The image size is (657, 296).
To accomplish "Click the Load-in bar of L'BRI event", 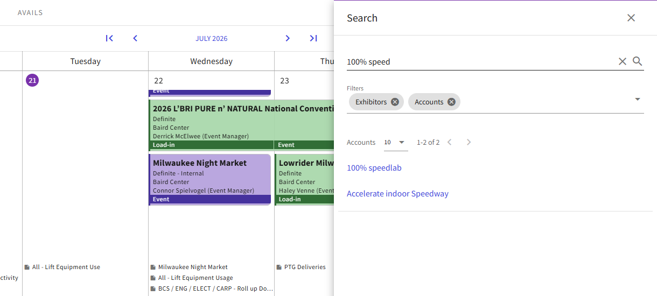I will 212,145.
